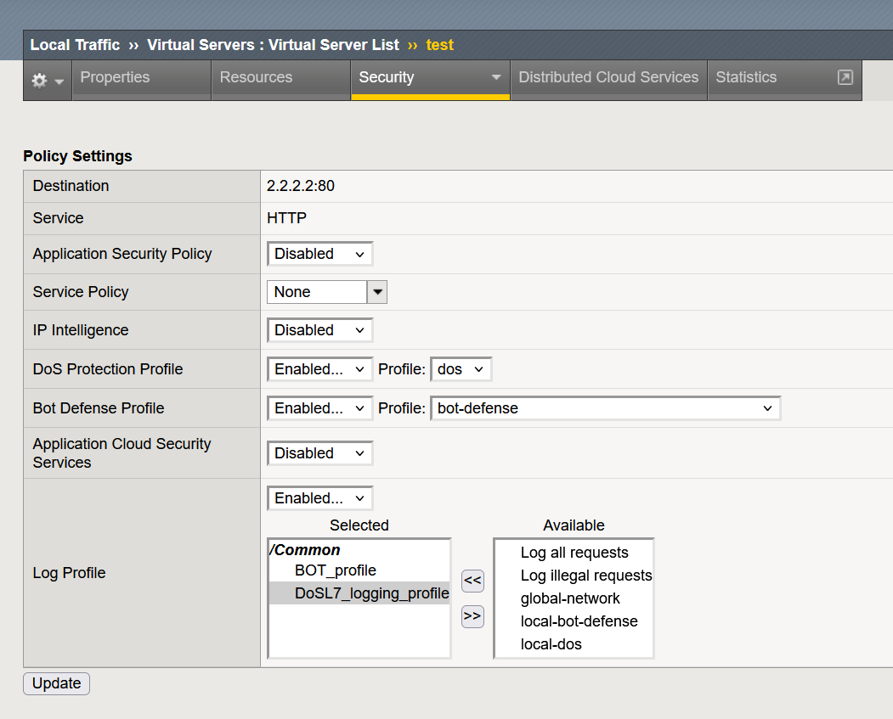Select local-dos in Available list
893x719 pixels.
click(x=574, y=644)
